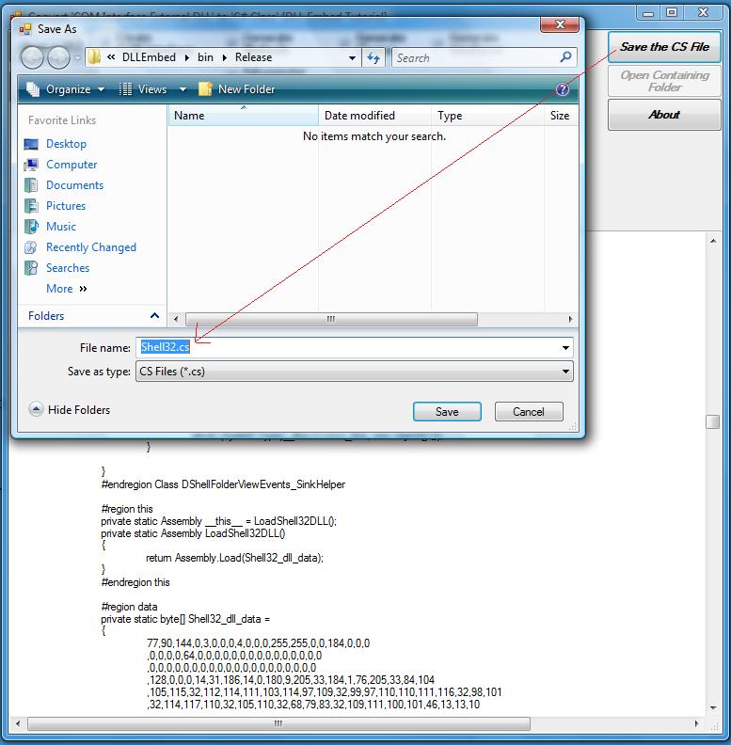Sort by the Type column header
This screenshot has height=745, width=731.
(487, 116)
